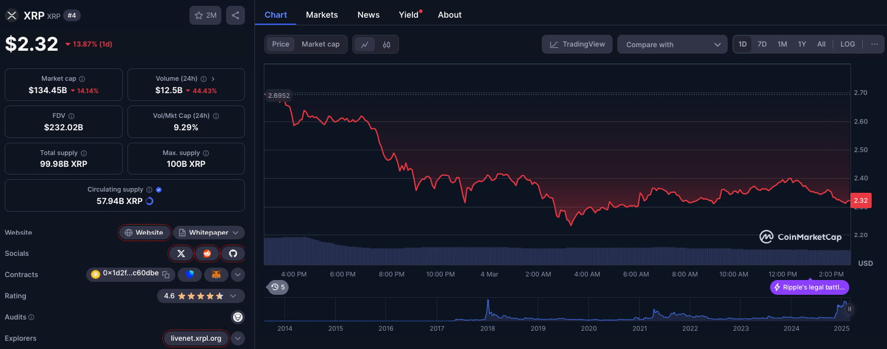Open Audits info icon
Image resolution: width=887 pixels, height=349 pixels.
[x=31, y=317]
